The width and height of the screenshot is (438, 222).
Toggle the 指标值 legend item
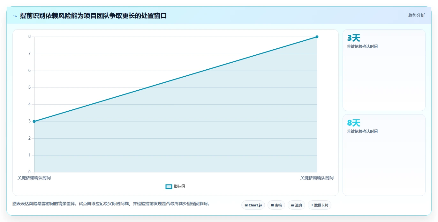click(176, 186)
